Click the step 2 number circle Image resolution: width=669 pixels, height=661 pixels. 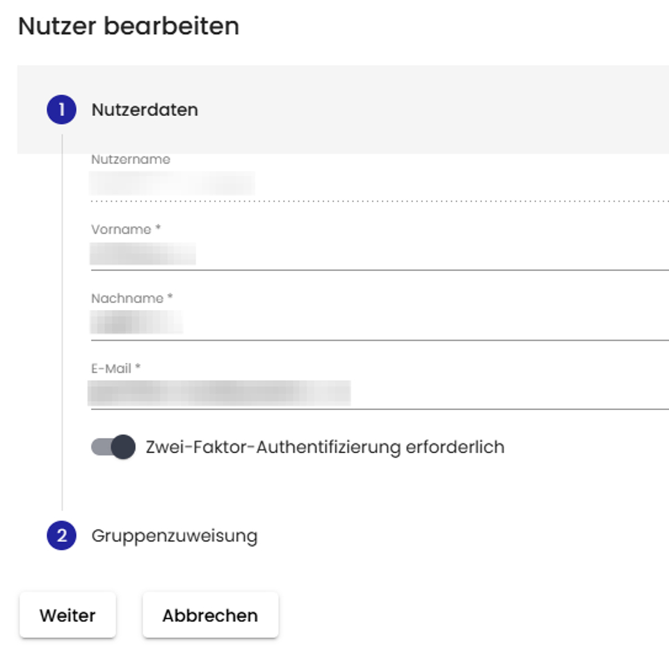coord(61,536)
